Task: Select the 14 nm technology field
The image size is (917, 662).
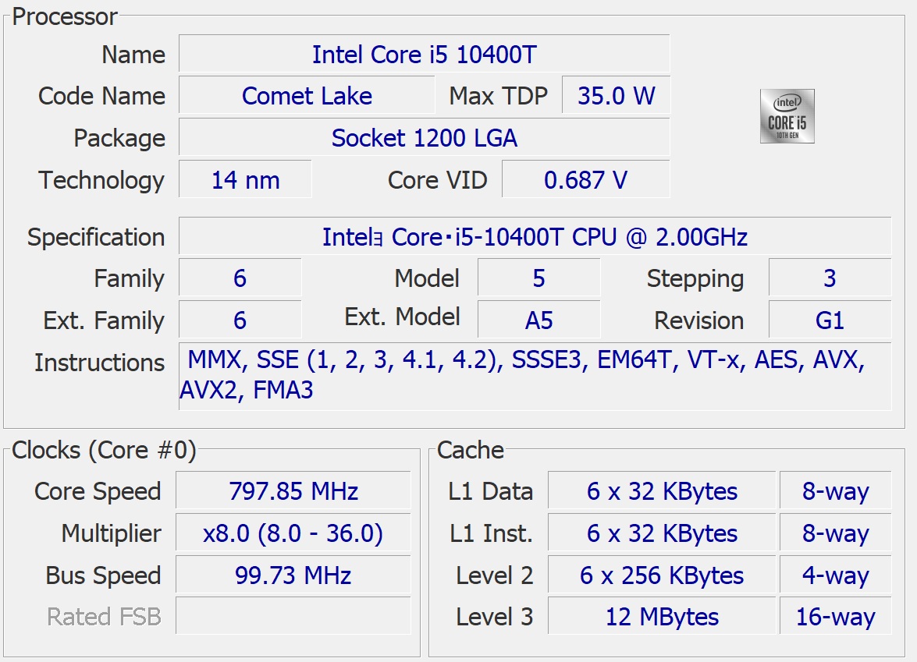Action: click(245, 180)
